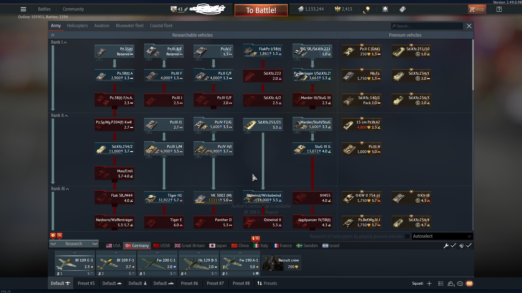Collapse the Rank II section
The image size is (522, 293).
click(66, 116)
